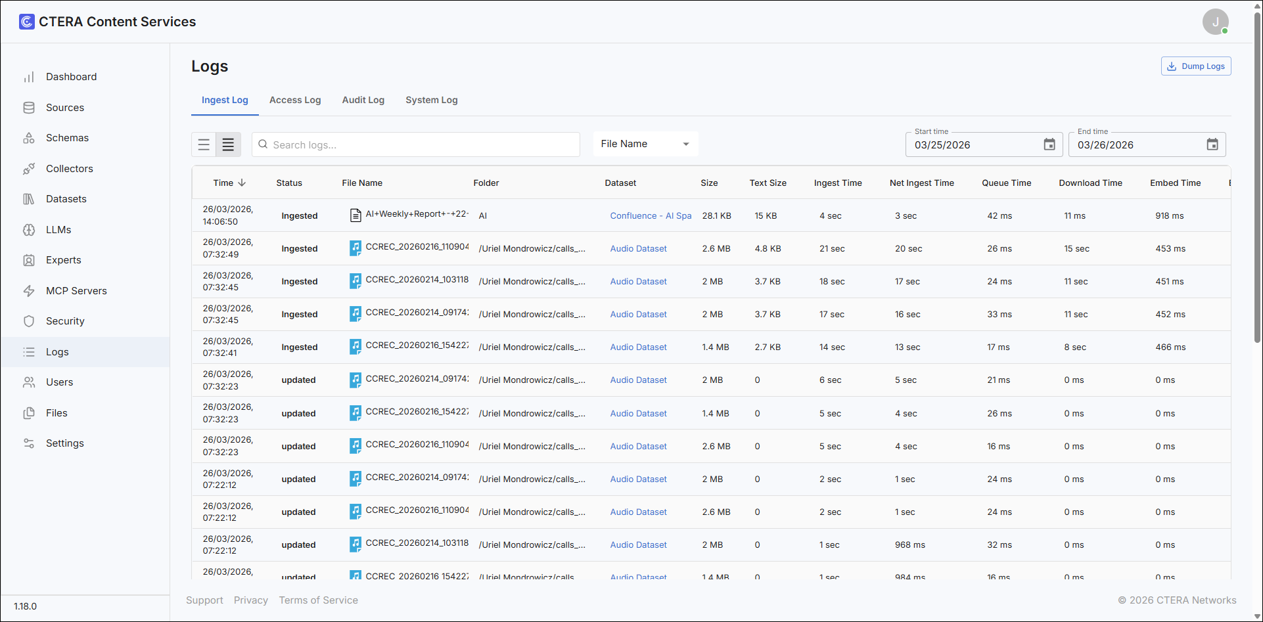Click the sort arrow beside Time column
This screenshot has width=1263, height=622.
(242, 183)
